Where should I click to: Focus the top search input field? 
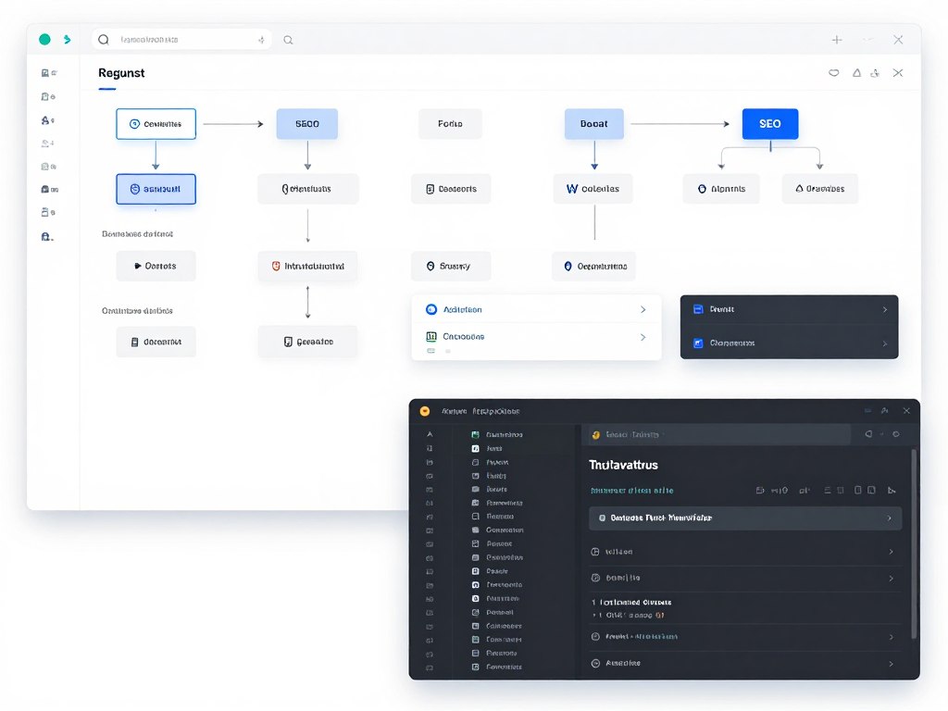pos(181,39)
